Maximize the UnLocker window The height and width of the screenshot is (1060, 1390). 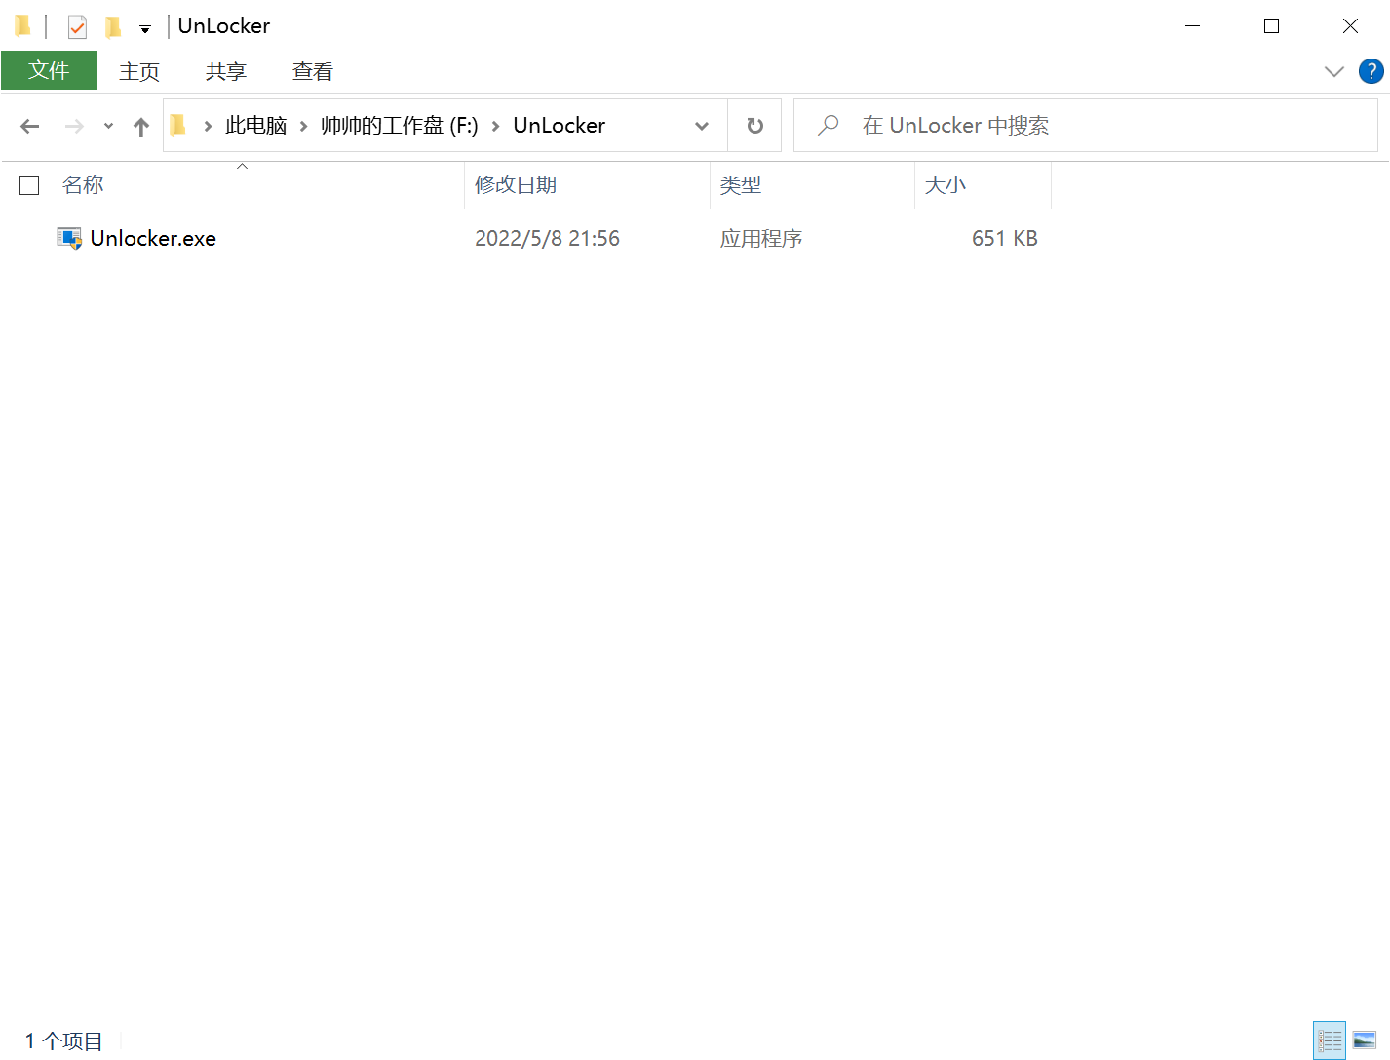(1271, 26)
